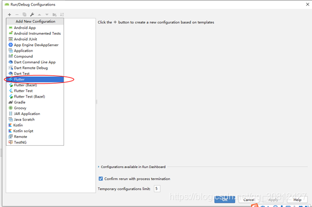Click the Groovy green circle icon
This screenshot has height=207, width=312.
[11, 108]
